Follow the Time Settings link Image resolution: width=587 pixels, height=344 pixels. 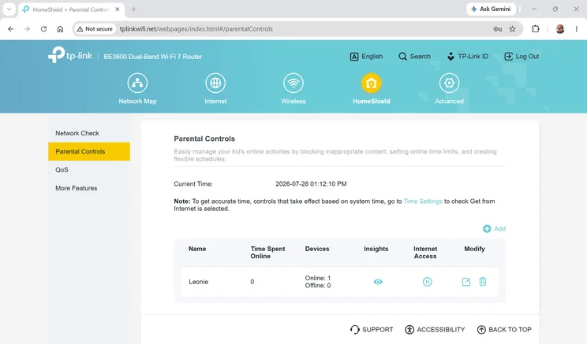[423, 202]
